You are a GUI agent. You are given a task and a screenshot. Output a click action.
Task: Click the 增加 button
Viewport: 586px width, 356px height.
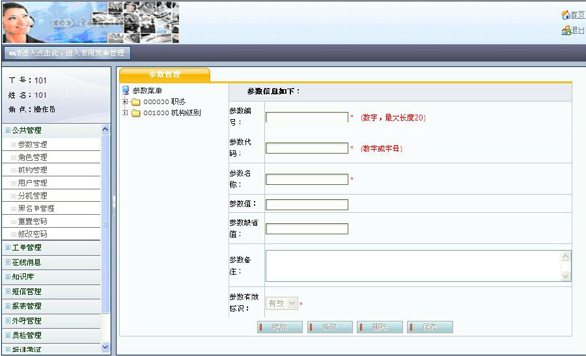coord(280,327)
